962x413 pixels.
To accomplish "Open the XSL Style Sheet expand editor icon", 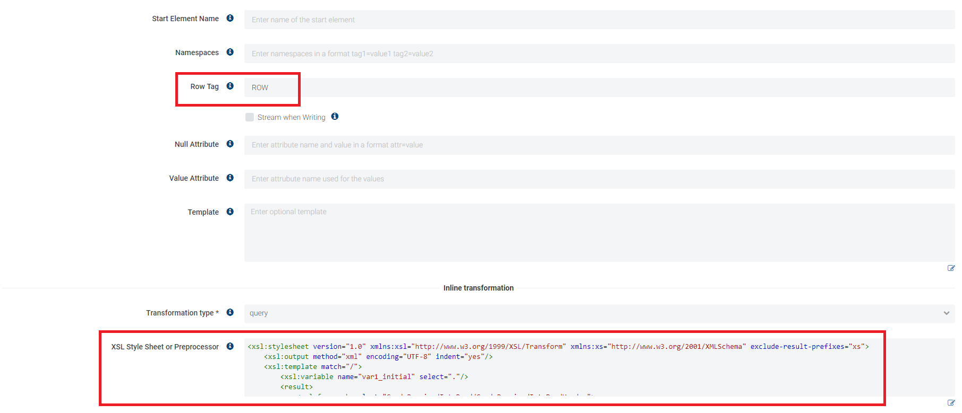I will 951,403.
